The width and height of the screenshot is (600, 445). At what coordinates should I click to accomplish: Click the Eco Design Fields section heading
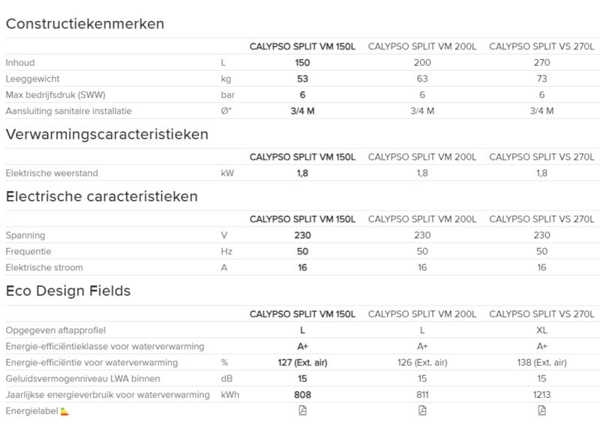[x=68, y=291]
